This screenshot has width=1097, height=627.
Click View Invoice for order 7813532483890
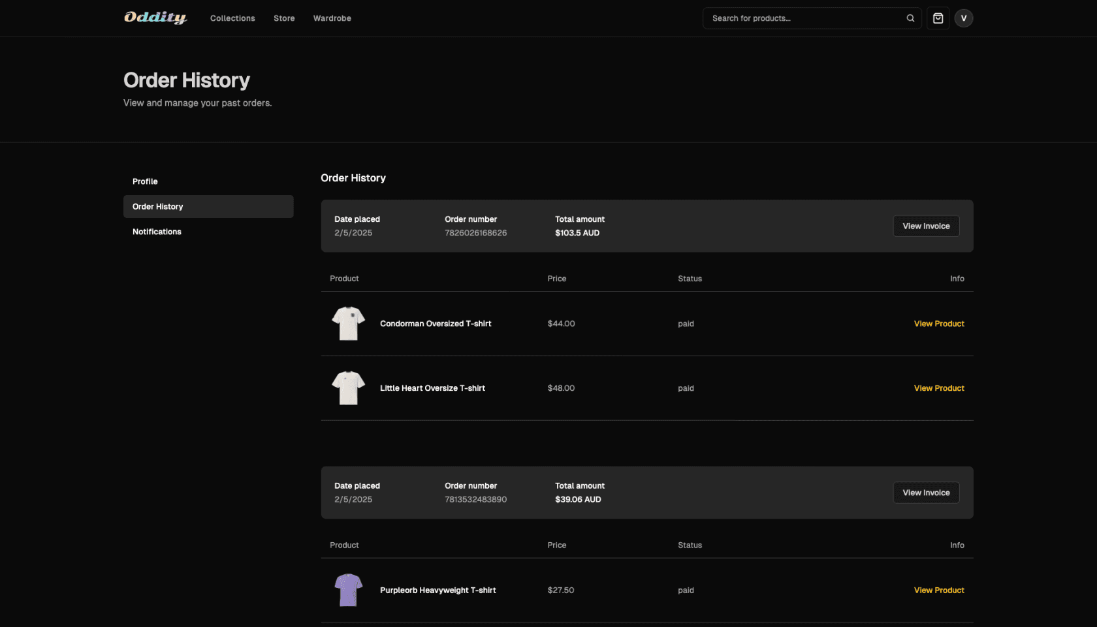926,493
